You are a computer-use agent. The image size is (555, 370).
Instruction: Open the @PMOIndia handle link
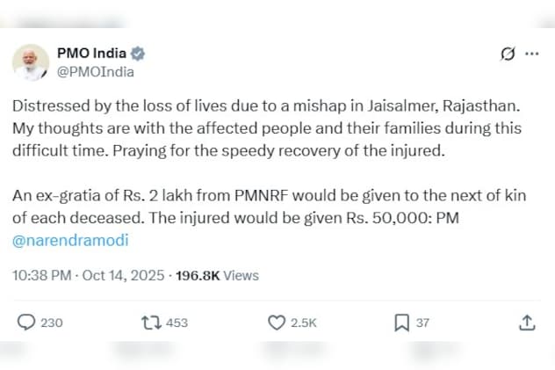coord(95,71)
